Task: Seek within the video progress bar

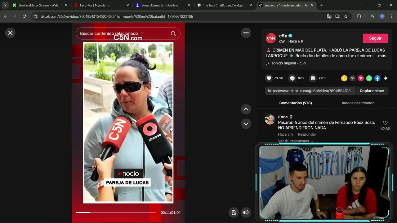Action: 116,212
